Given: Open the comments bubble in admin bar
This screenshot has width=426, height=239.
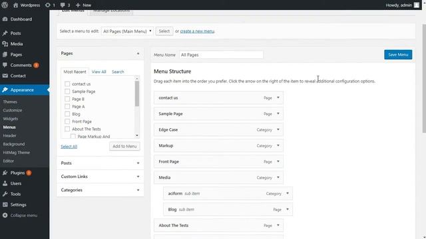Looking at the screenshot, I should point(63,5).
